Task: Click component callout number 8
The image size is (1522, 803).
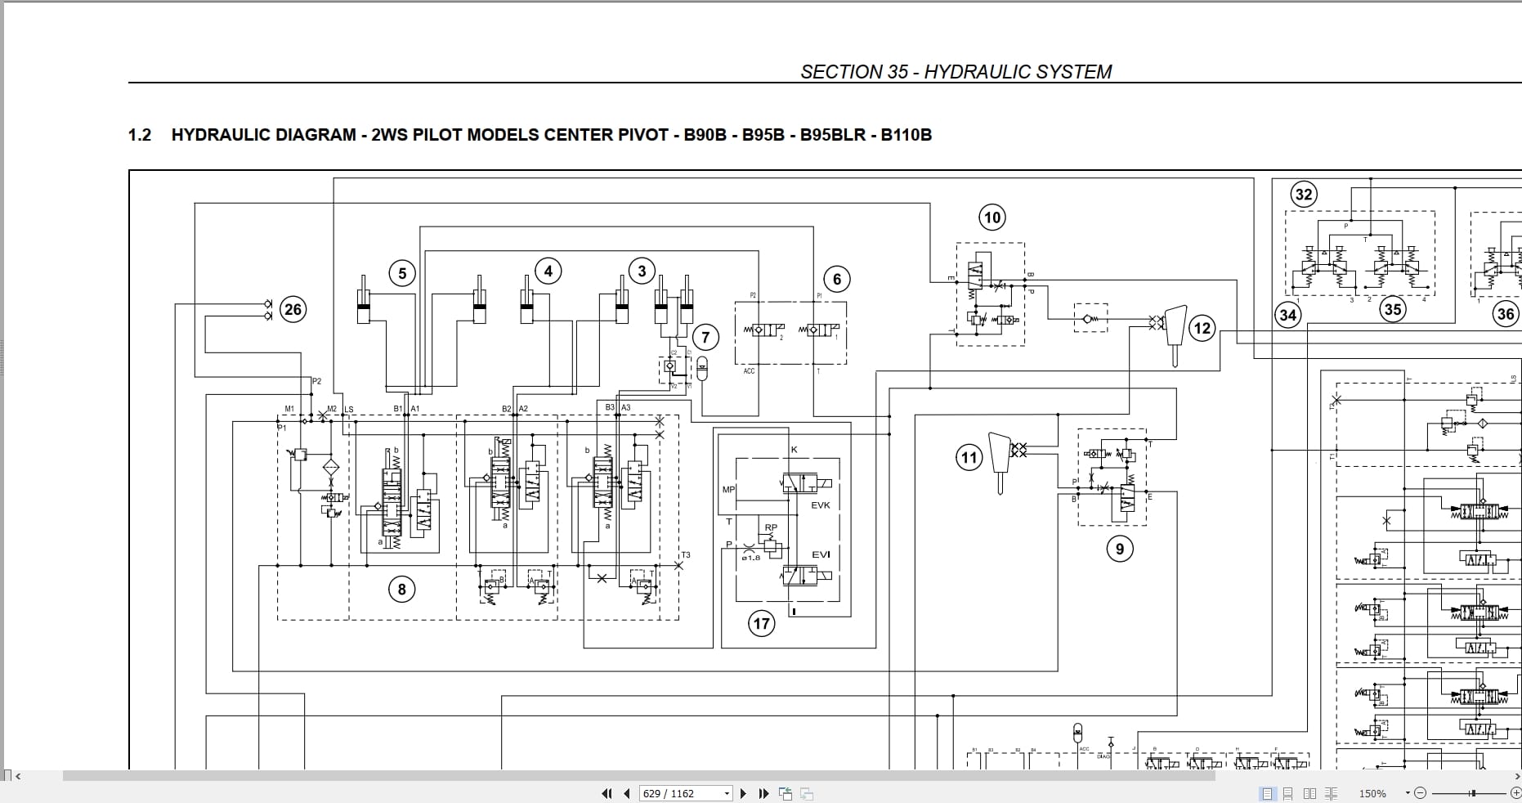Action: (401, 589)
